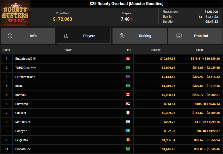
Task: Click the Player column header
Action: click(x=67, y=50)
